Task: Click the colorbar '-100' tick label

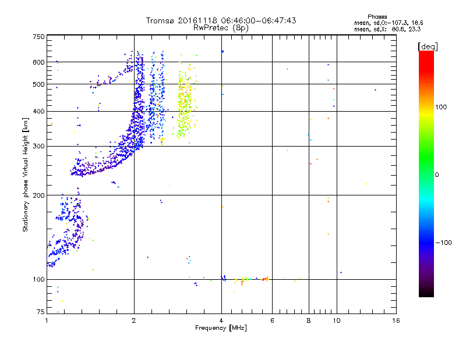Action: [x=443, y=243]
